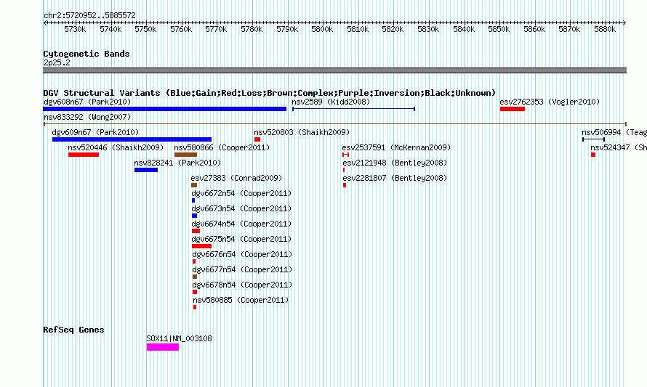The image size is (647, 387).
Task: Select the esv27383 brown marker
Action: click(194, 185)
